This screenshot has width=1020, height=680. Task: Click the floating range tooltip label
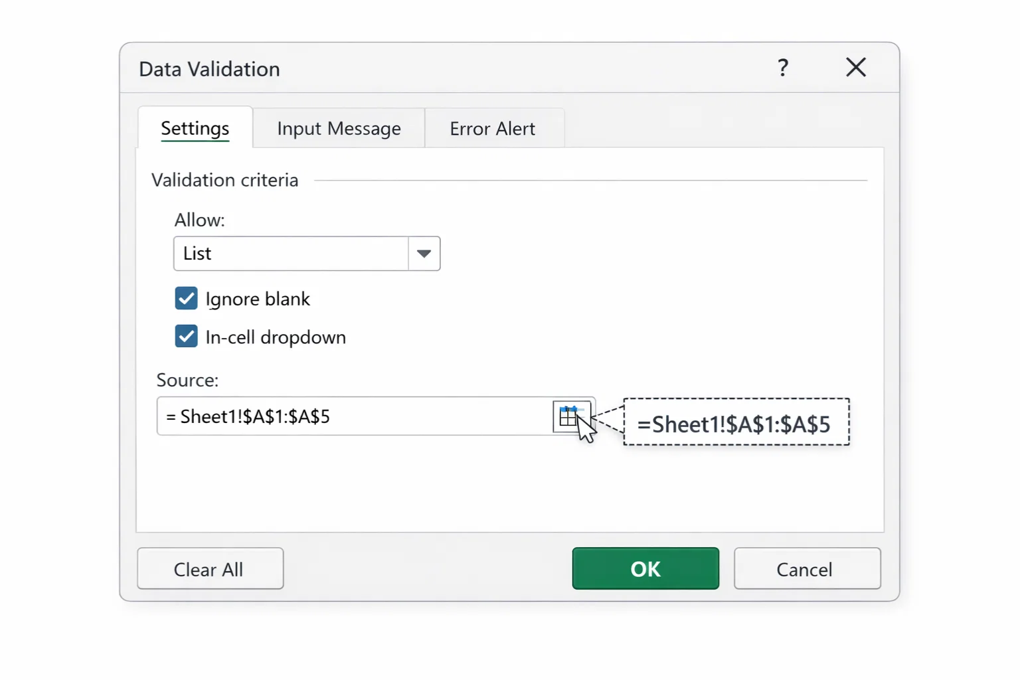coord(736,423)
